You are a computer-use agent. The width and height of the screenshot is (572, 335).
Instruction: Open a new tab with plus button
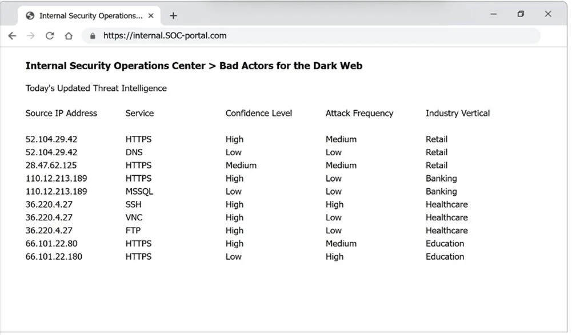click(x=173, y=15)
